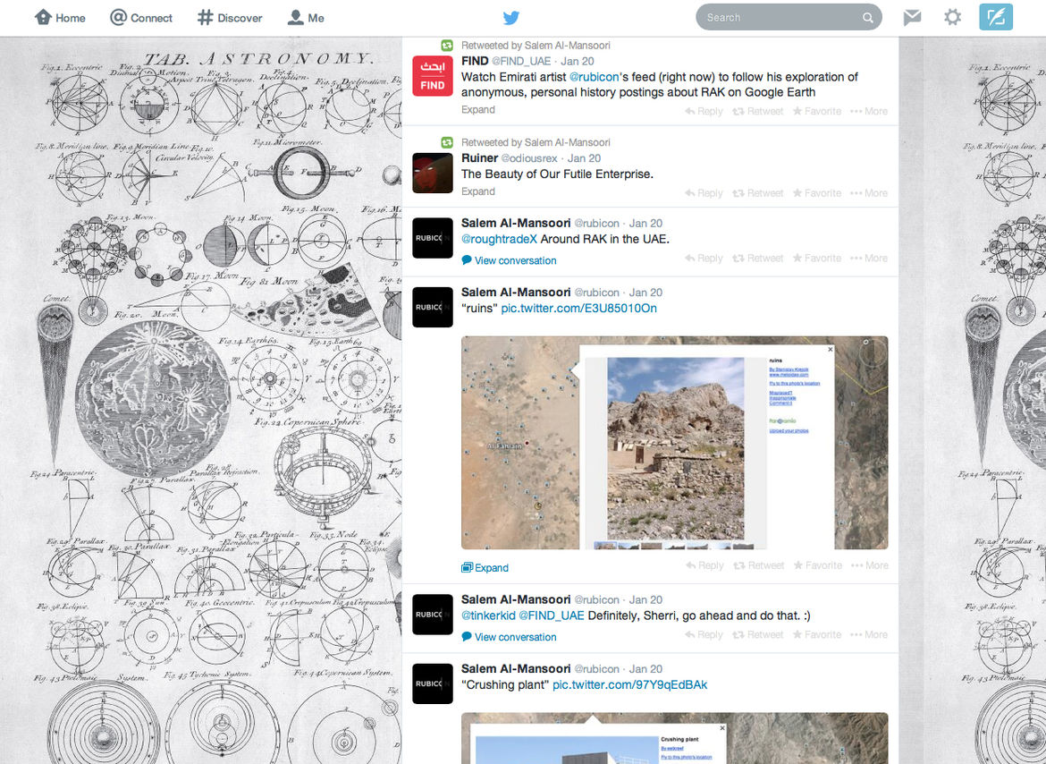
Task: Retweet the Sherri tweet
Action: [758, 634]
